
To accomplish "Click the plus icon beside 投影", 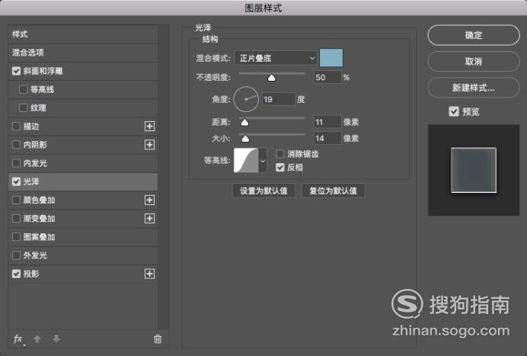I will click(x=149, y=274).
